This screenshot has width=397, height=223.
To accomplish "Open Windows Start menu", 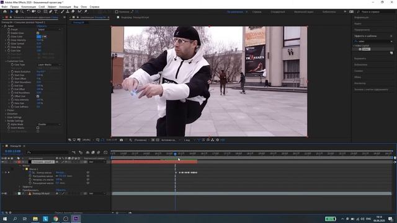I will (x=5, y=219).
